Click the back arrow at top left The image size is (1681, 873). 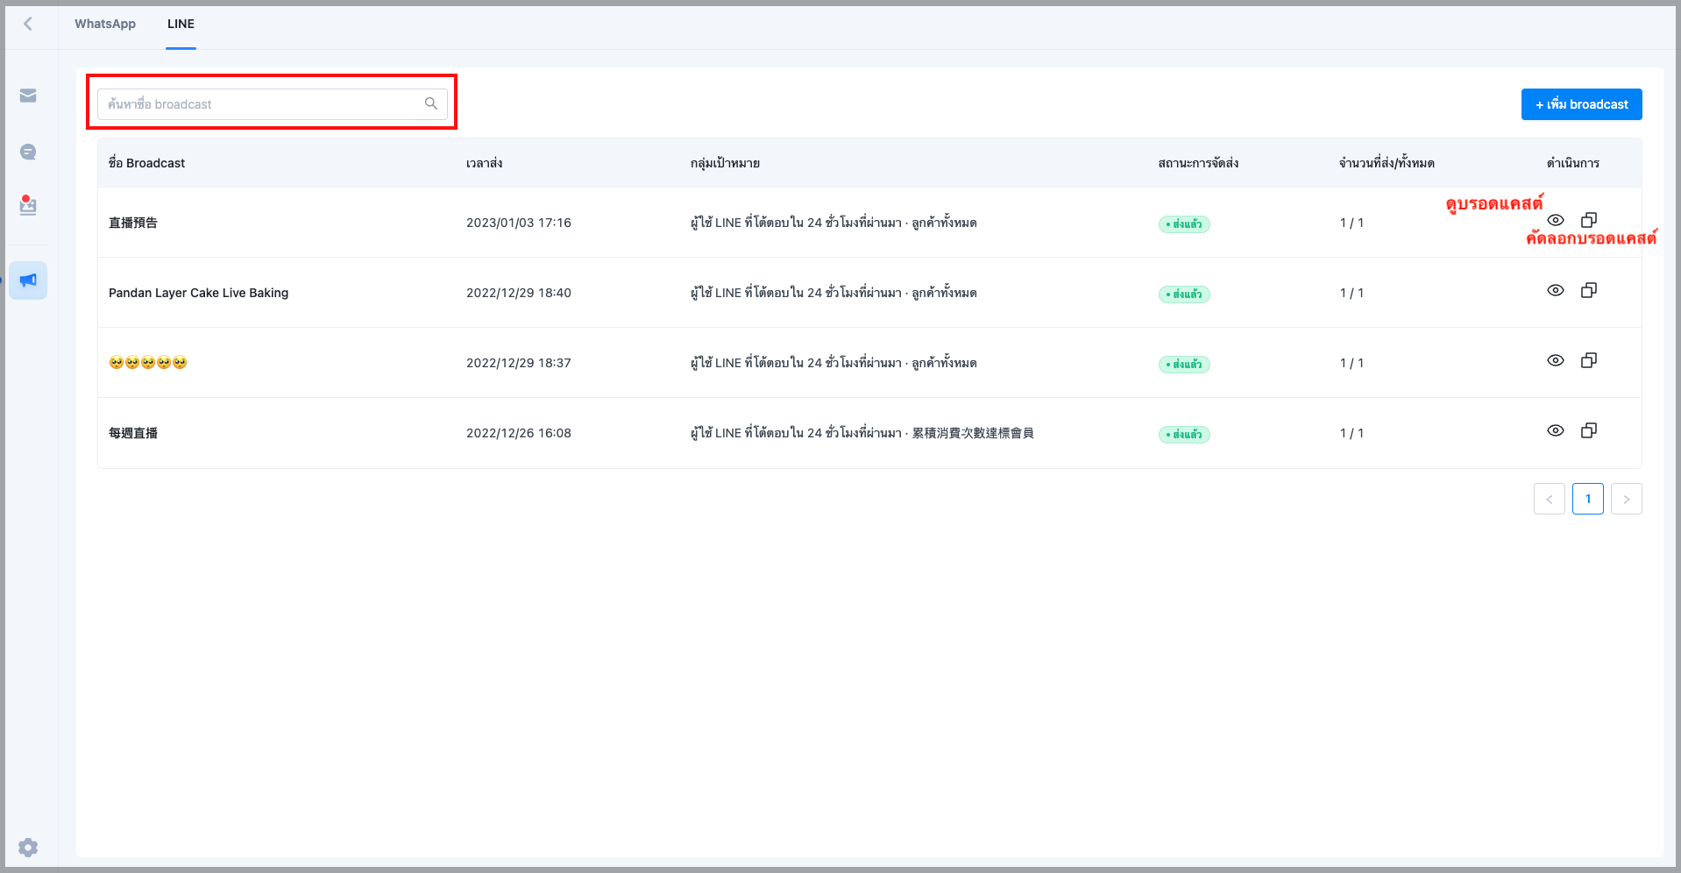point(28,24)
